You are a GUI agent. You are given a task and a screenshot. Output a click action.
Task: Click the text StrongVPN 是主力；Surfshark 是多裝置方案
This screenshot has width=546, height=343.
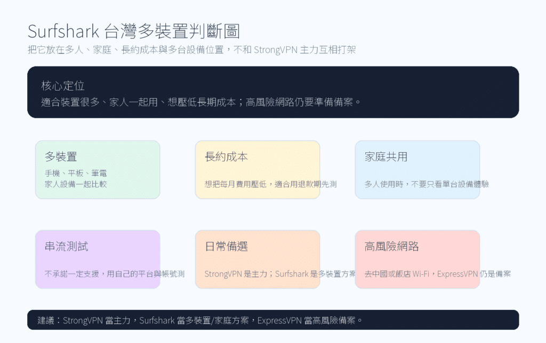280,274
